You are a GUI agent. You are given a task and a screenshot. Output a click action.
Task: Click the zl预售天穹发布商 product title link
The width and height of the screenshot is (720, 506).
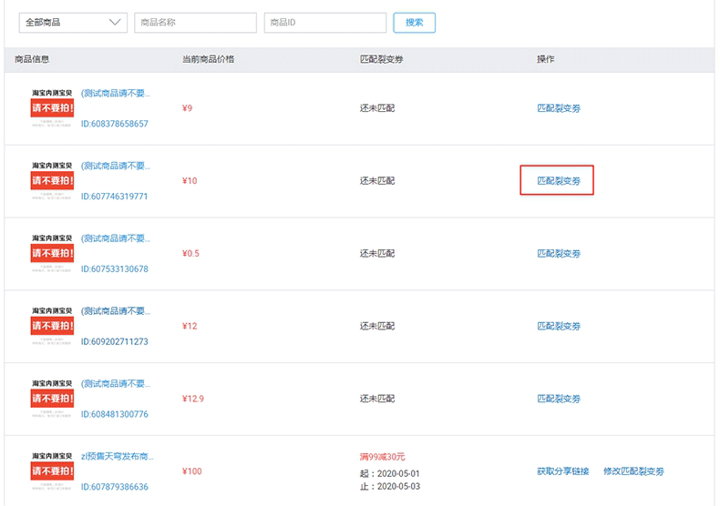point(118,456)
